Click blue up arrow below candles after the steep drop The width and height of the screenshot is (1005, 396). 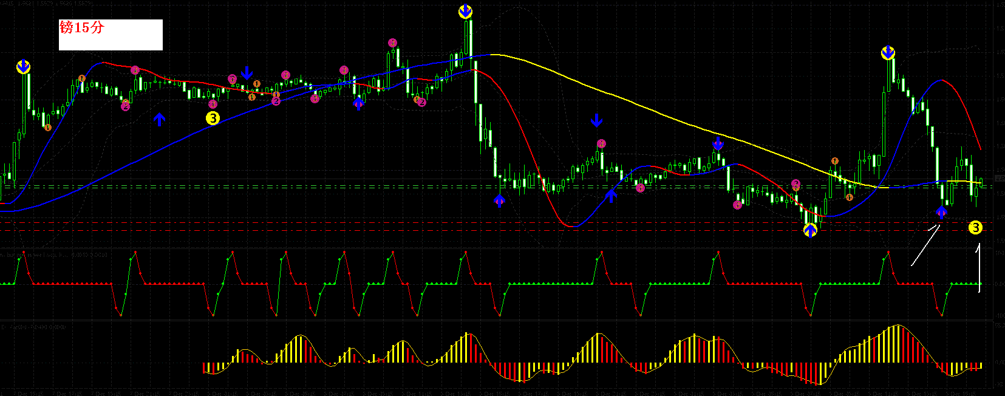[499, 200]
